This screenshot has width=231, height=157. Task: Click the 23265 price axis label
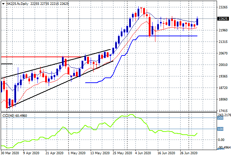tap(223, 7)
